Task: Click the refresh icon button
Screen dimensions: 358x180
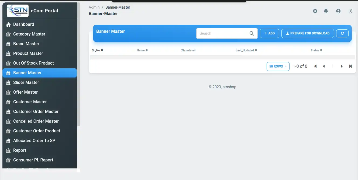Action: pos(342,33)
